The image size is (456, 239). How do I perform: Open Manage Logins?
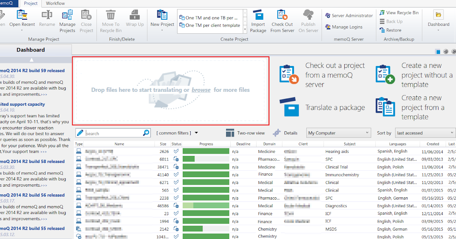pos(344,27)
